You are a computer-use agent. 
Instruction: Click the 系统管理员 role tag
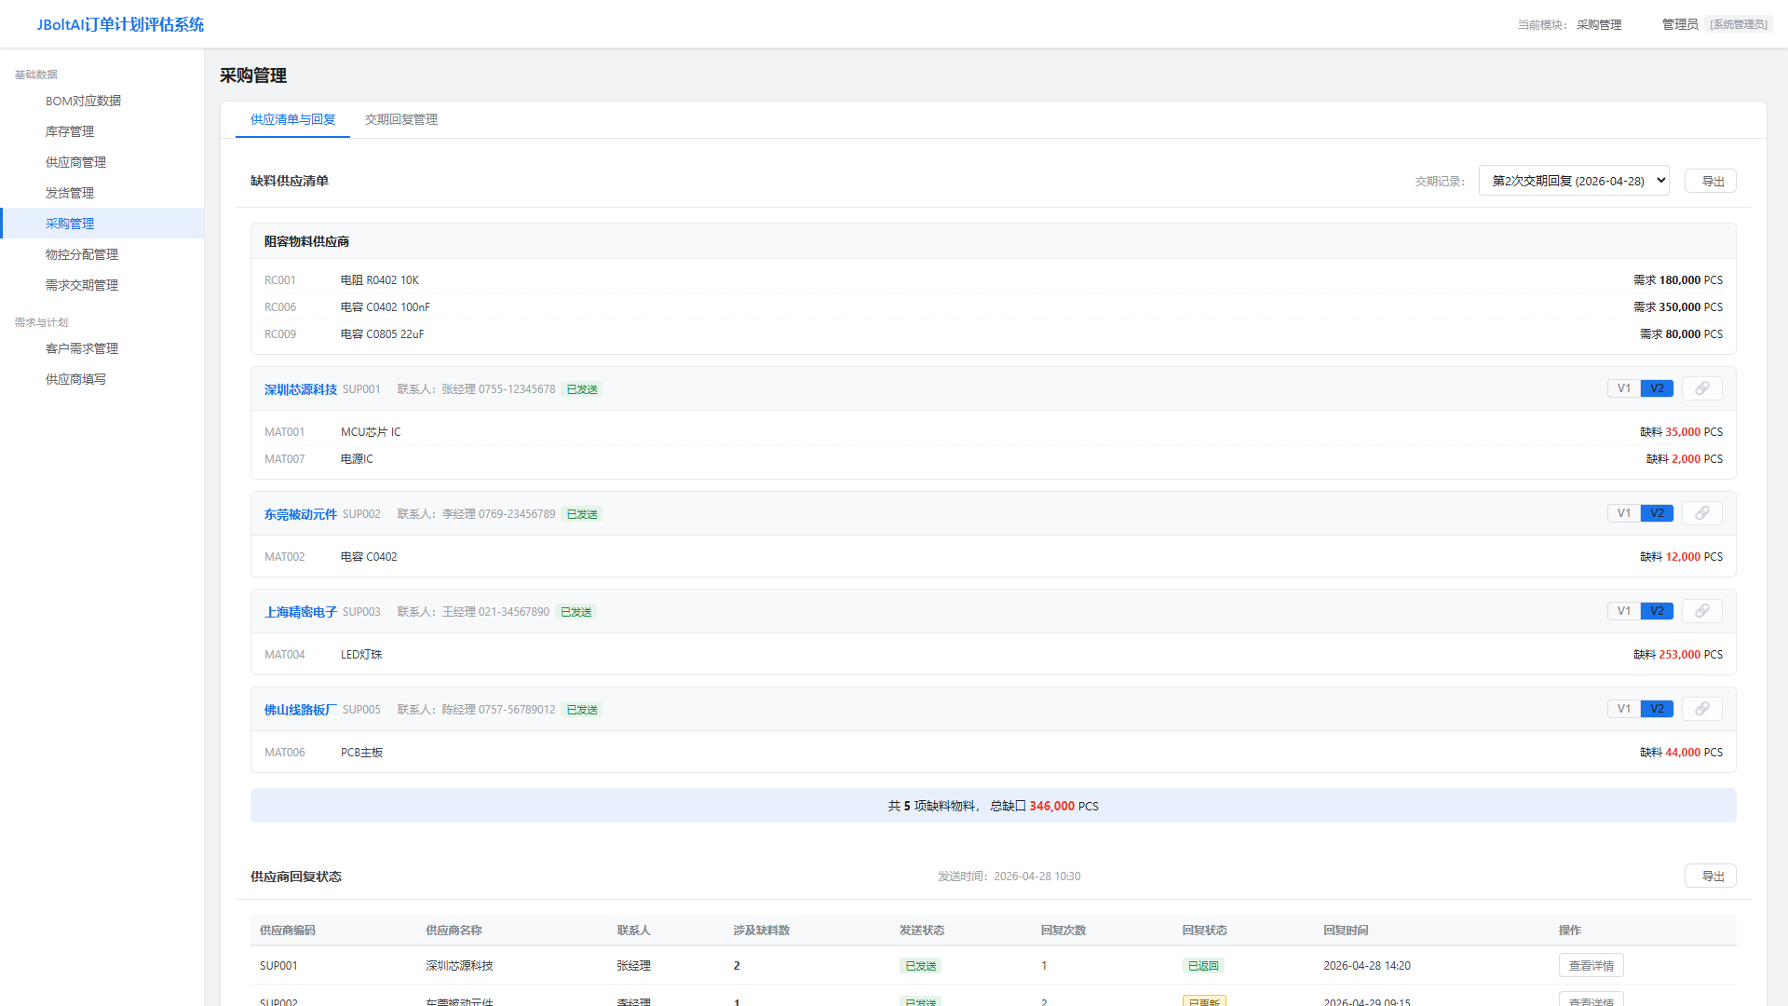click(1739, 24)
